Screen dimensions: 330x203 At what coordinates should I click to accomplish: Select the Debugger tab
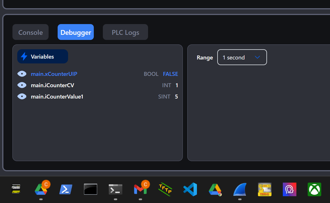76,32
